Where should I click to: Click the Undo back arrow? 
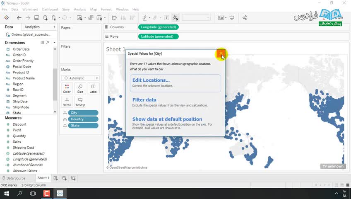pos(19,18)
